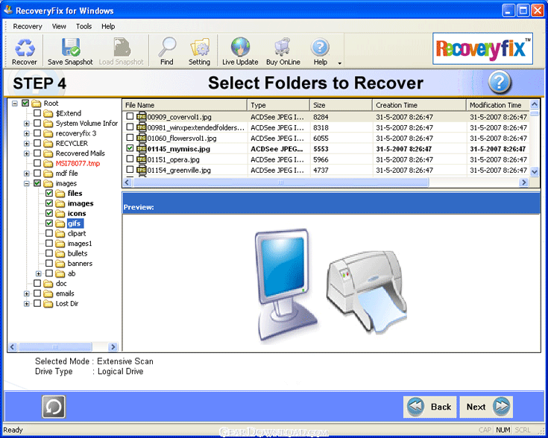Click the folder tree horizontal scrollbar thumb

(x=55, y=347)
